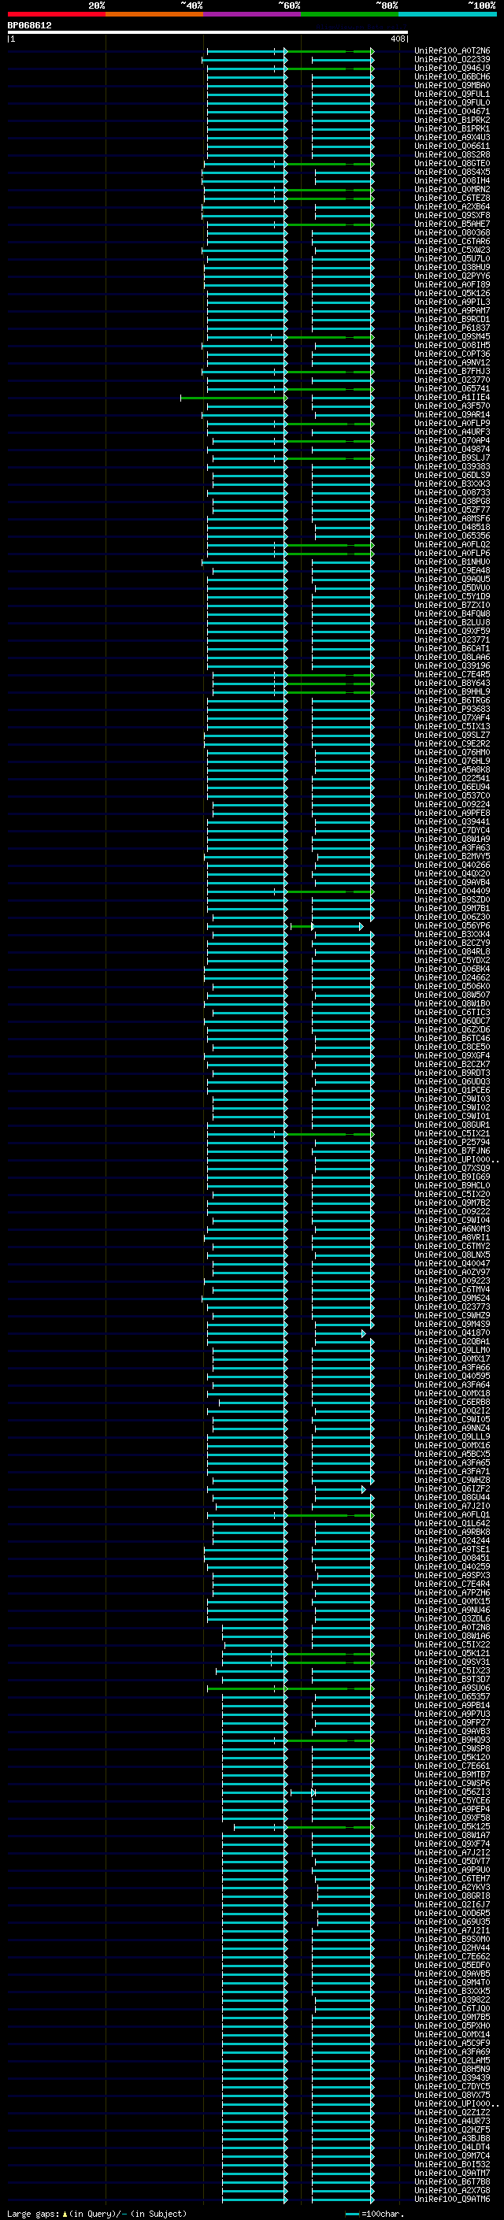Click the purple ~60% identity legend segment

point(253,14)
